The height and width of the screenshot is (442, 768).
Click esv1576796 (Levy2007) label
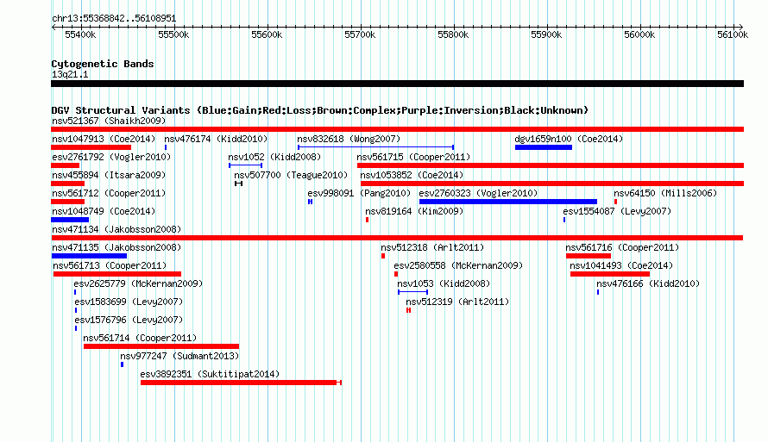point(129,320)
